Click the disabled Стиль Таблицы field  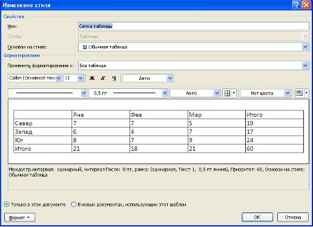pyautogui.click(x=193, y=36)
